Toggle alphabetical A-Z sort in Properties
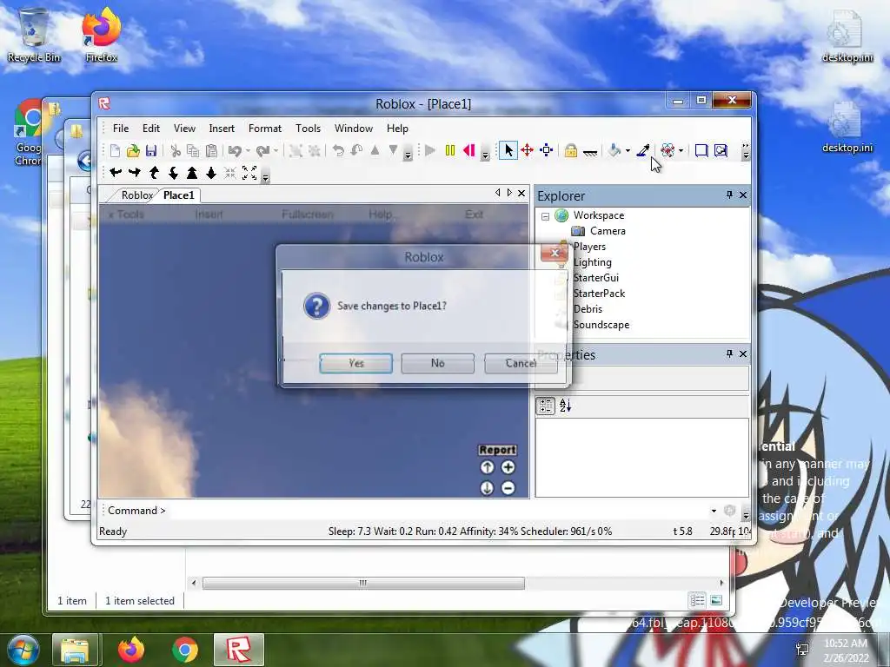The width and height of the screenshot is (890, 667). click(565, 406)
